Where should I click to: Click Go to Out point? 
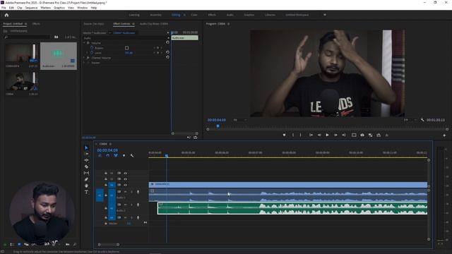[344, 135]
